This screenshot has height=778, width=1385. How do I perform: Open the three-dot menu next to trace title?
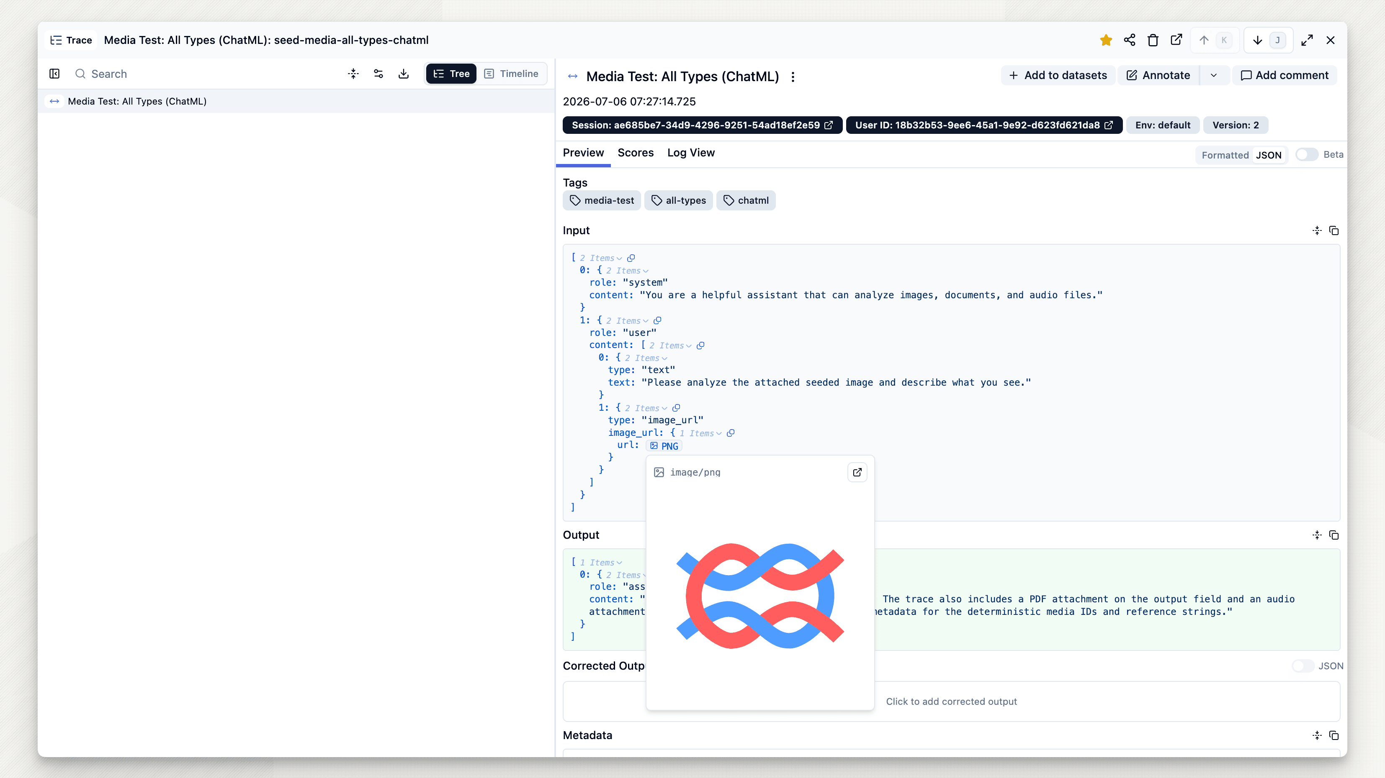(793, 77)
